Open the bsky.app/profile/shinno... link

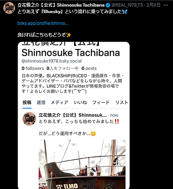(x=43, y=23)
